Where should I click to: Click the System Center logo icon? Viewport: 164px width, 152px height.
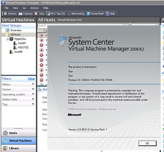(63, 40)
